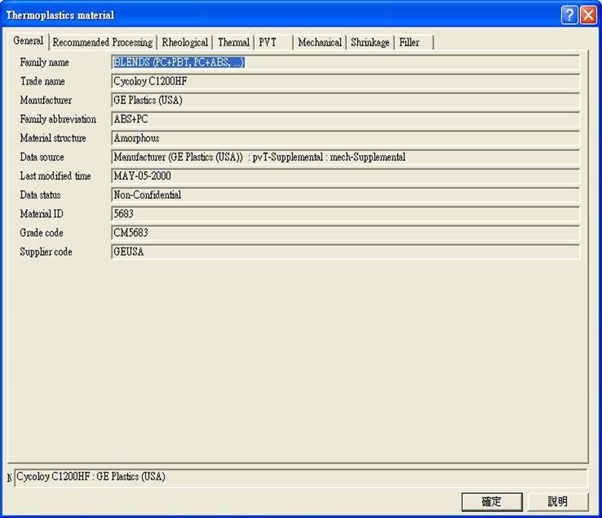Click the Material ID field 5683
Viewport: 602px width, 518px height.
345,214
